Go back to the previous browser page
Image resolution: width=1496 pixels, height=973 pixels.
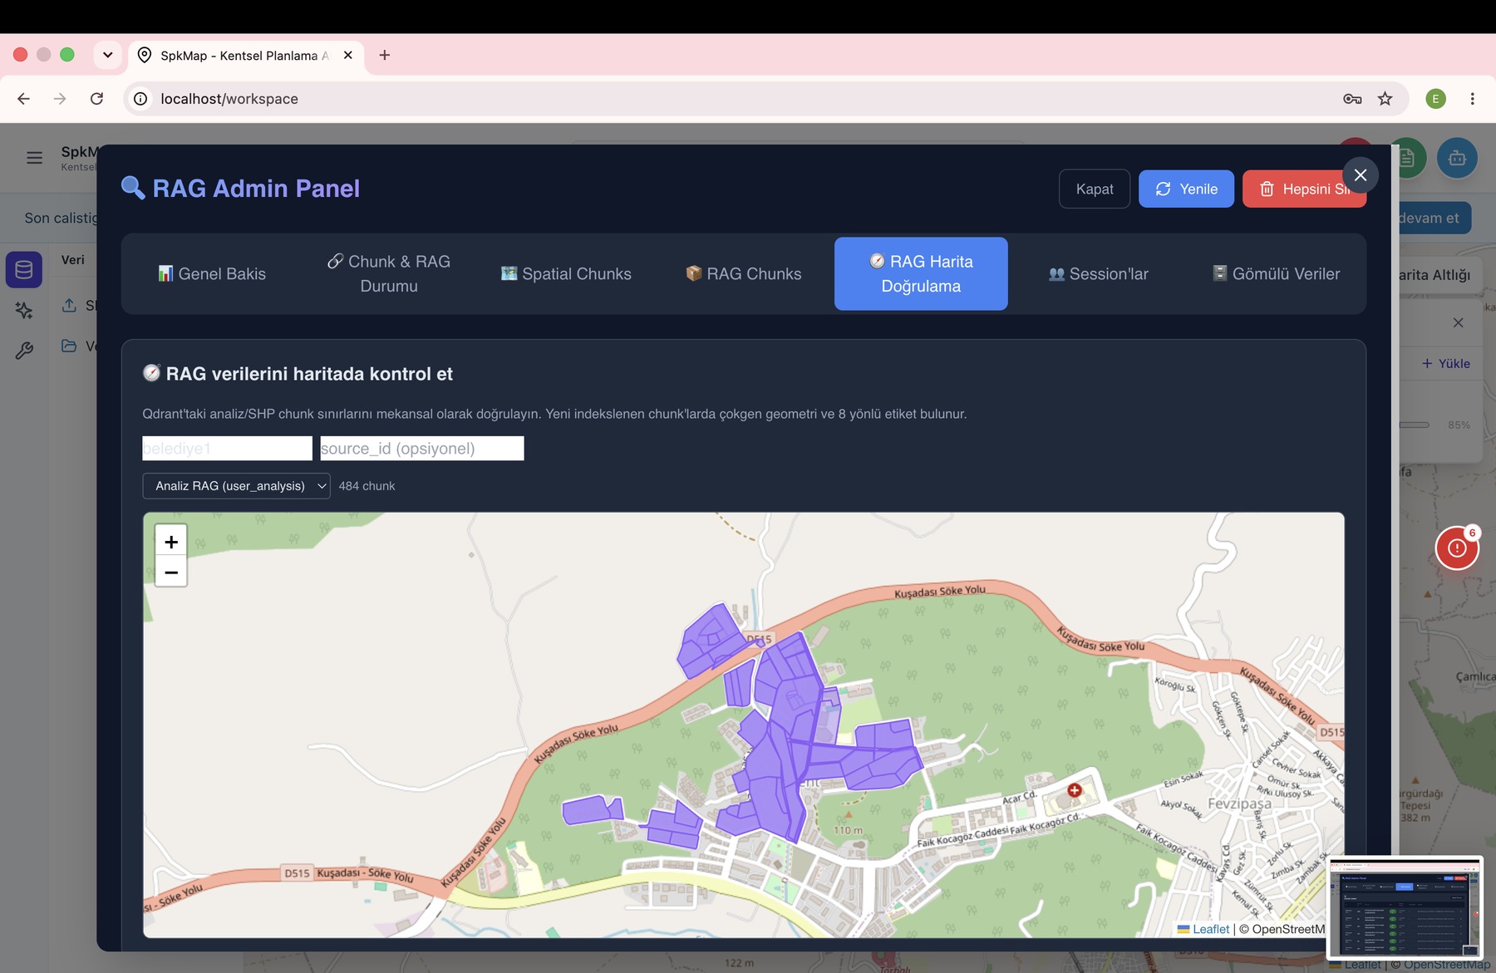[23, 99]
